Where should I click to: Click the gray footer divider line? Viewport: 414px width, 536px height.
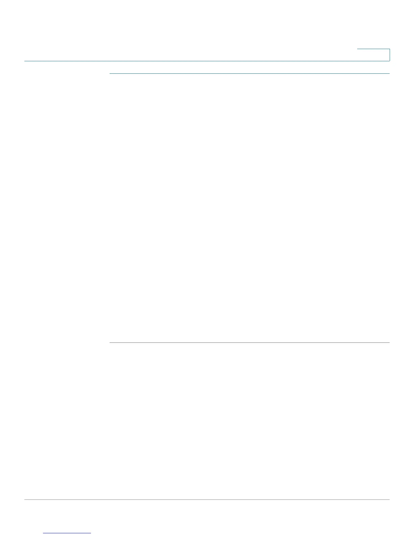click(x=207, y=499)
